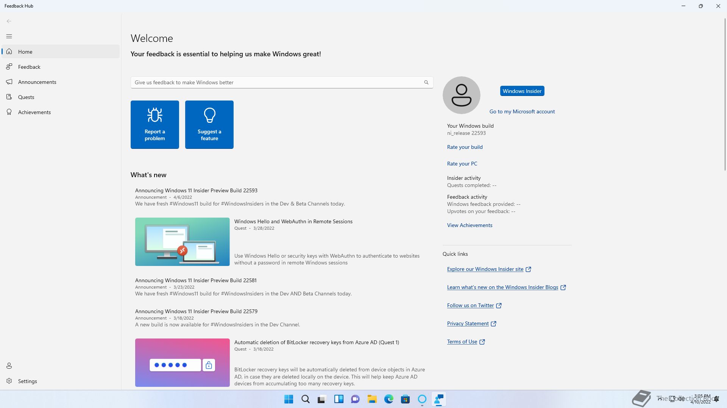Screen dimensions: 727x408
Task: Open Windows Hello remote sessions thumbnail
Action: (x=182, y=242)
